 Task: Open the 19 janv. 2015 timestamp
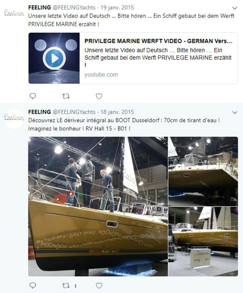[117, 8]
